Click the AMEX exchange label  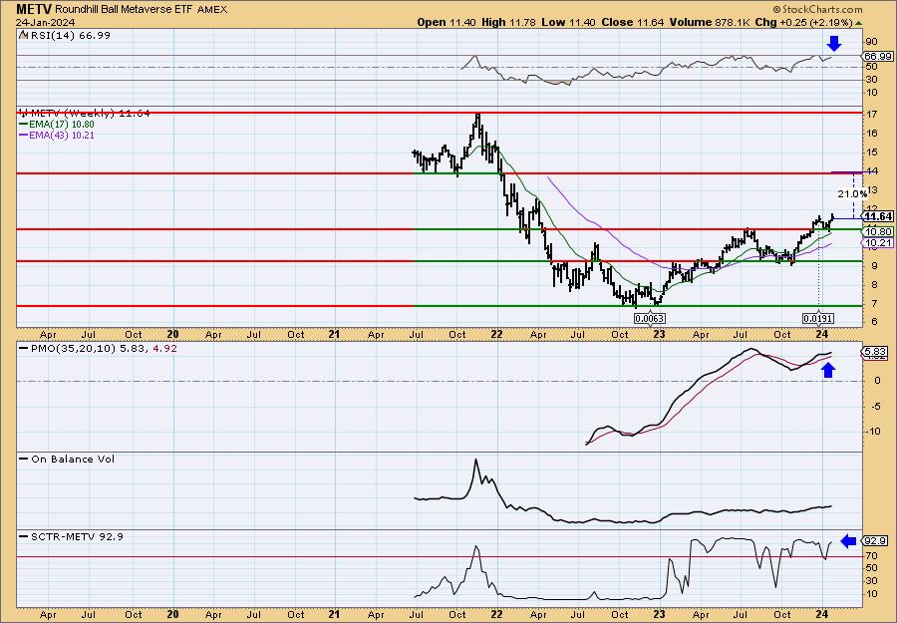(213, 9)
